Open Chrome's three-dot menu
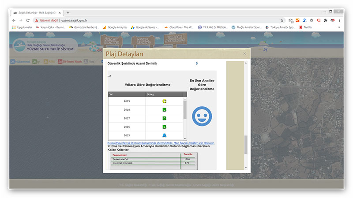 coord(339,20)
